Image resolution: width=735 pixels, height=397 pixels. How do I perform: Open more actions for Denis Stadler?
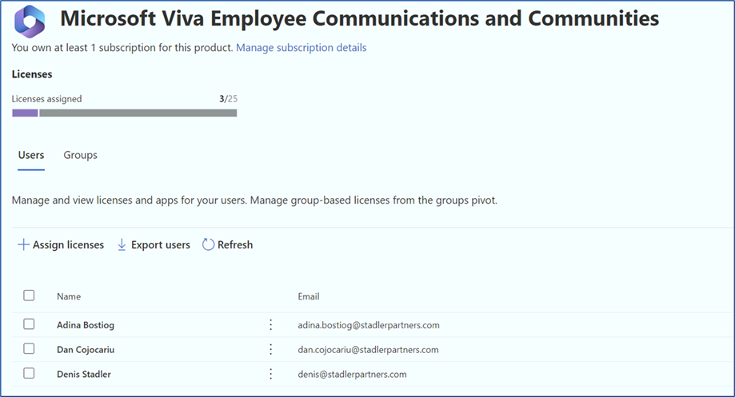270,374
